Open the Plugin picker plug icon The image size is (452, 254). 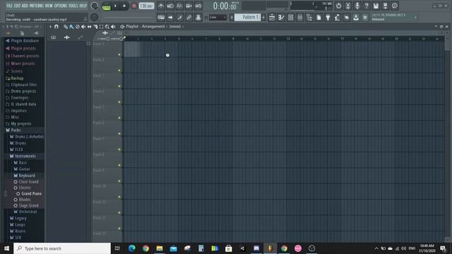point(328,18)
